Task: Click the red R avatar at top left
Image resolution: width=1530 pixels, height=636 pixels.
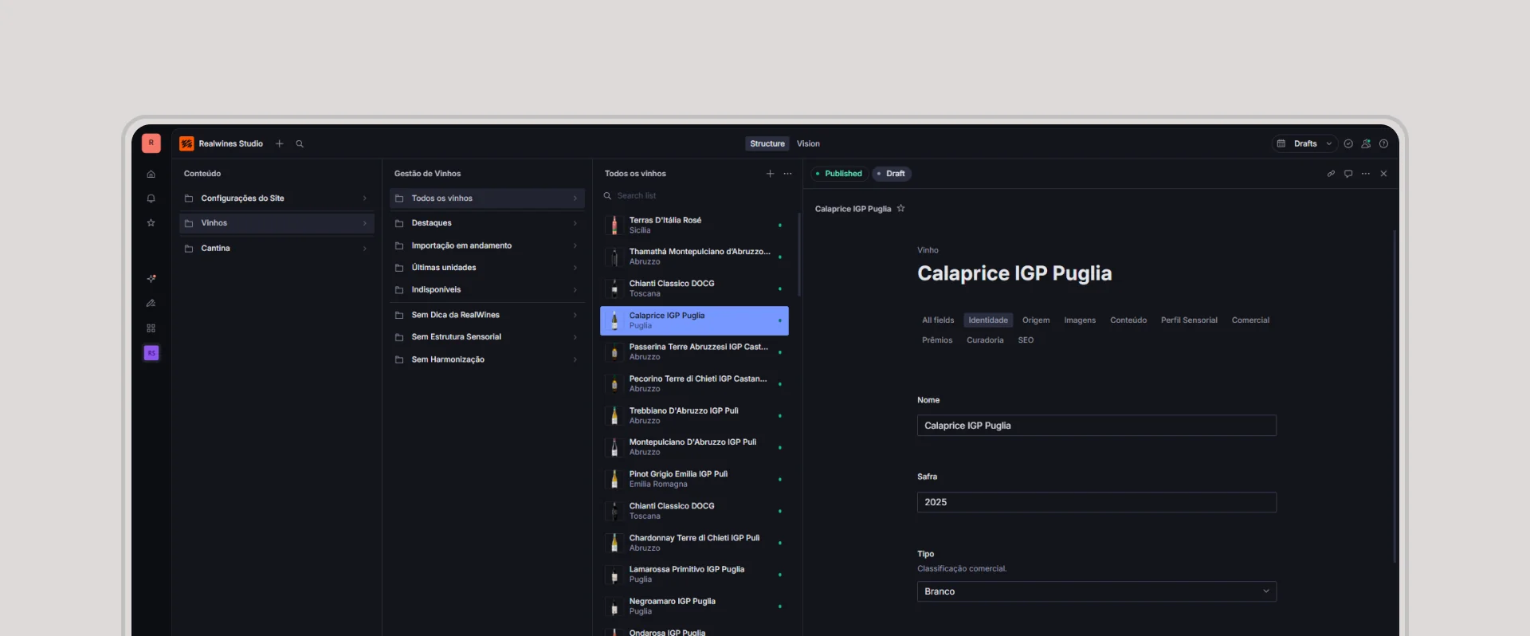Action: coord(151,143)
